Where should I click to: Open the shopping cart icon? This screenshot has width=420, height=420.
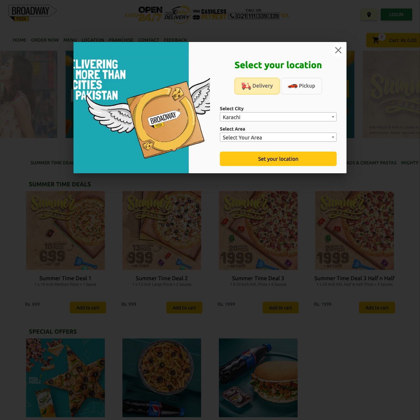[x=376, y=40]
